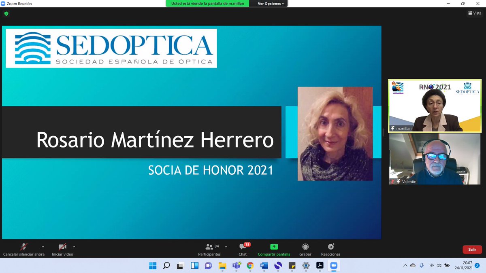The height and width of the screenshot is (273, 486).
Task: Open Reacciones emoji menu
Action: tap(330, 250)
